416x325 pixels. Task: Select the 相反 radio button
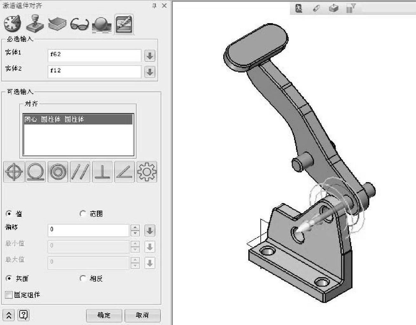pyautogui.click(x=83, y=278)
